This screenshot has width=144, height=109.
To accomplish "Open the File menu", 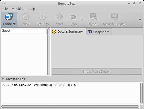I will coord(5,9).
